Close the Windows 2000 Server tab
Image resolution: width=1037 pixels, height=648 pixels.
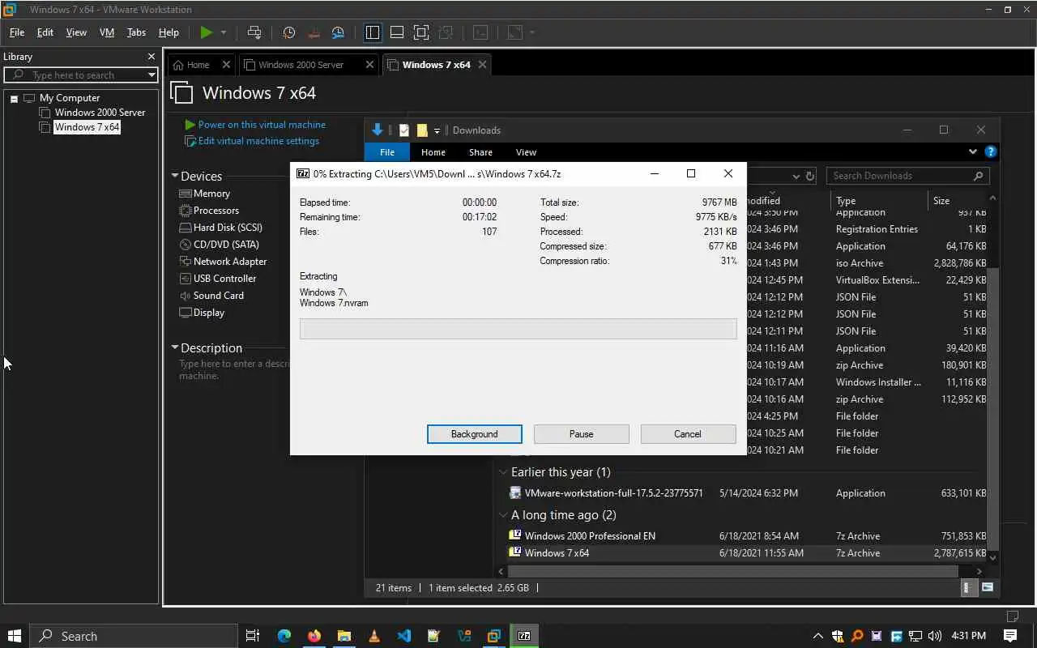(x=370, y=65)
